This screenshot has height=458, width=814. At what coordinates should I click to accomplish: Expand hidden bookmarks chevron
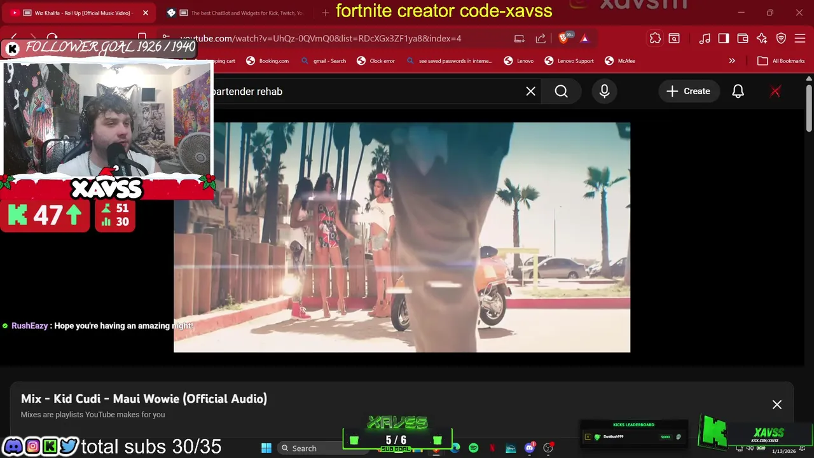(x=732, y=61)
